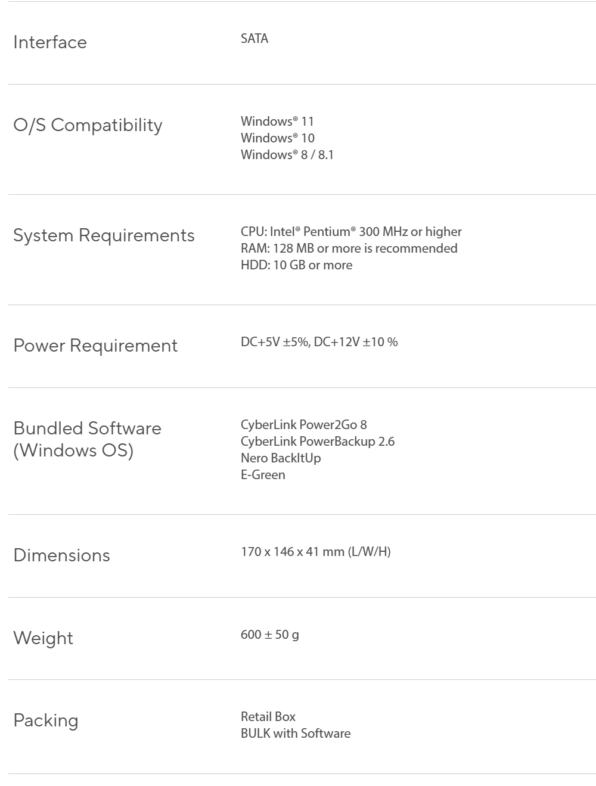
Task: Select the 170 x 146 x 41 mm dimensions
Action: point(316,551)
